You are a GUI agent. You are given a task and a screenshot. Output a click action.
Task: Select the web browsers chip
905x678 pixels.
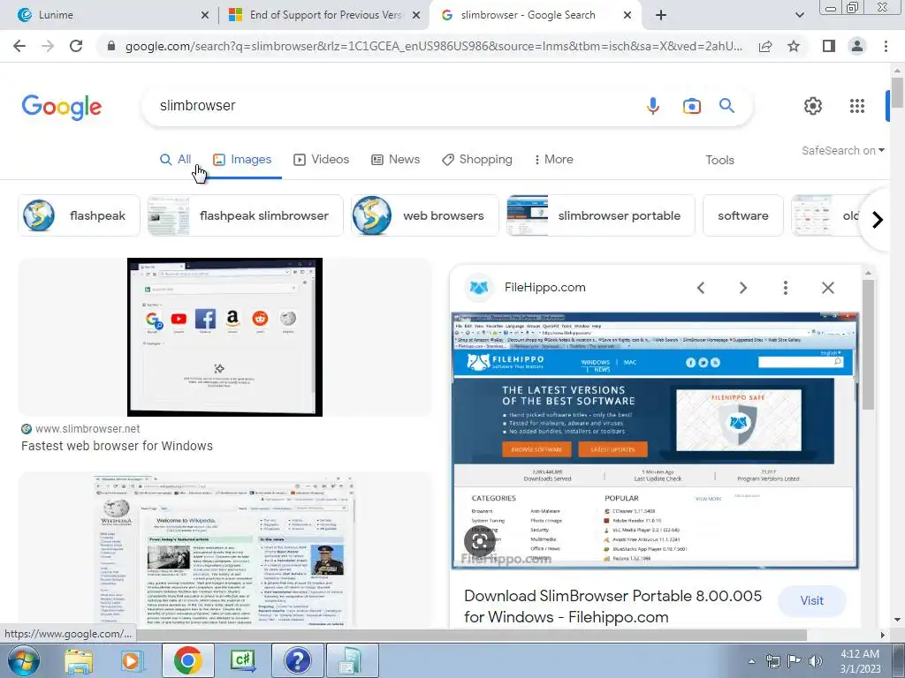[425, 215]
